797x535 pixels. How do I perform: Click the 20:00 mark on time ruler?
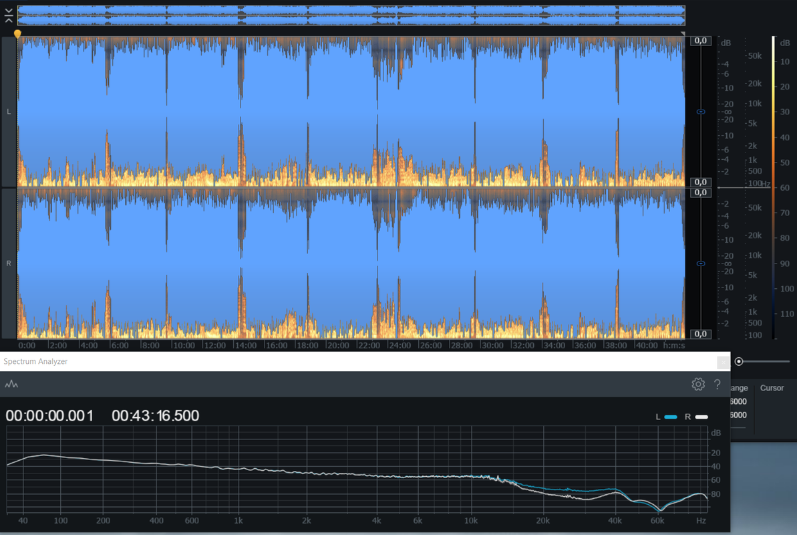(x=338, y=345)
